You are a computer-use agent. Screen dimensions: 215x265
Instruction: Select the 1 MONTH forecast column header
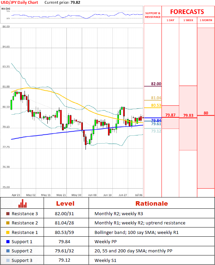pos(206,20)
